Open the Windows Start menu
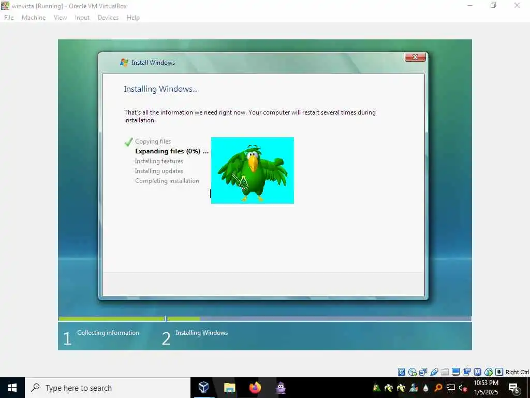 point(12,388)
